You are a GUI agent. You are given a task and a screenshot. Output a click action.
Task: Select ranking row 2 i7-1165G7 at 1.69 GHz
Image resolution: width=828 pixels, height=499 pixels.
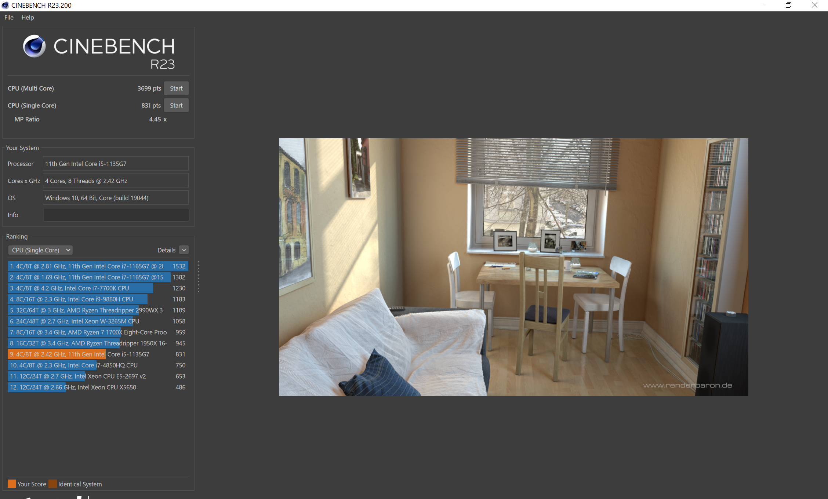click(98, 277)
